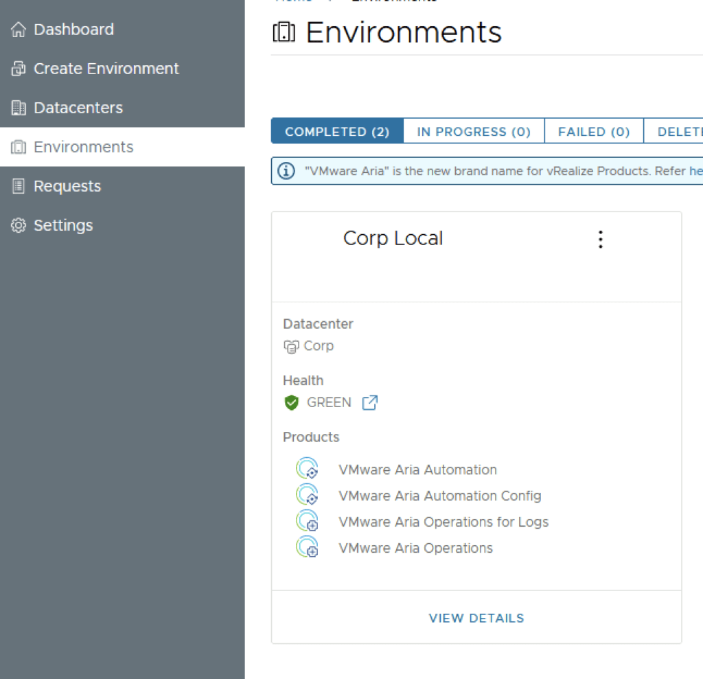Click the Corp Local card title
Screen dimensions: 703x679
pos(393,238)
